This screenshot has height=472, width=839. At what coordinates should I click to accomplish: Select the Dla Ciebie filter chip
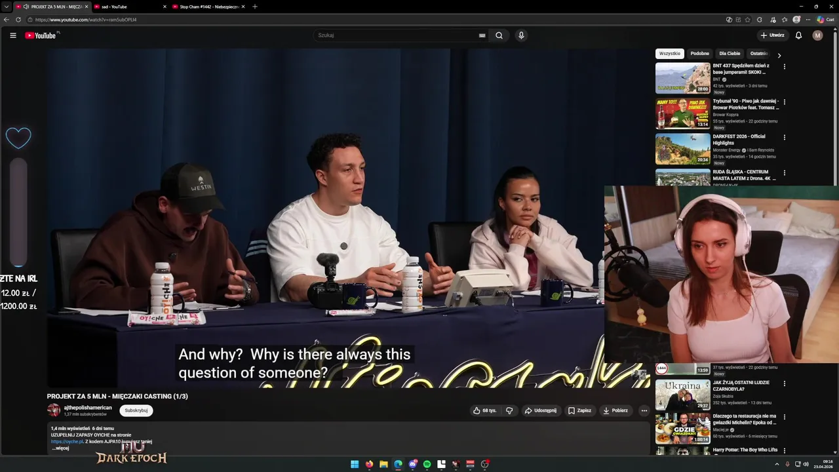(x=730, y=54)
